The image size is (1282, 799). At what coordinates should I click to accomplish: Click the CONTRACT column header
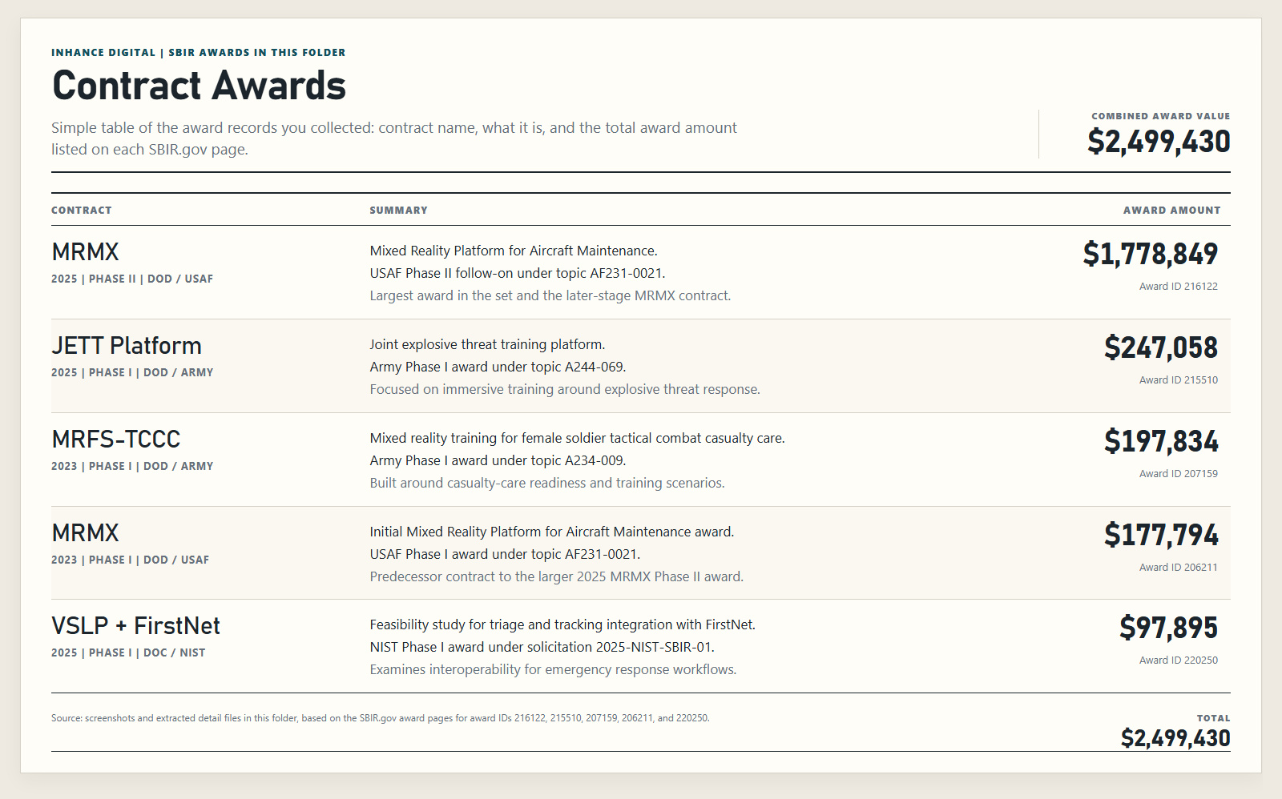coord(82,211)
